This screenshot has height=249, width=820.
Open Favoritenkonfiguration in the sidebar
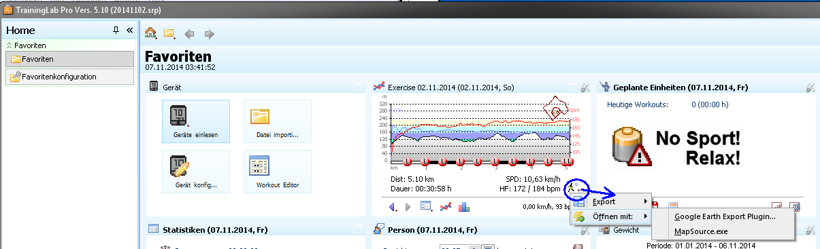(69, 77)
